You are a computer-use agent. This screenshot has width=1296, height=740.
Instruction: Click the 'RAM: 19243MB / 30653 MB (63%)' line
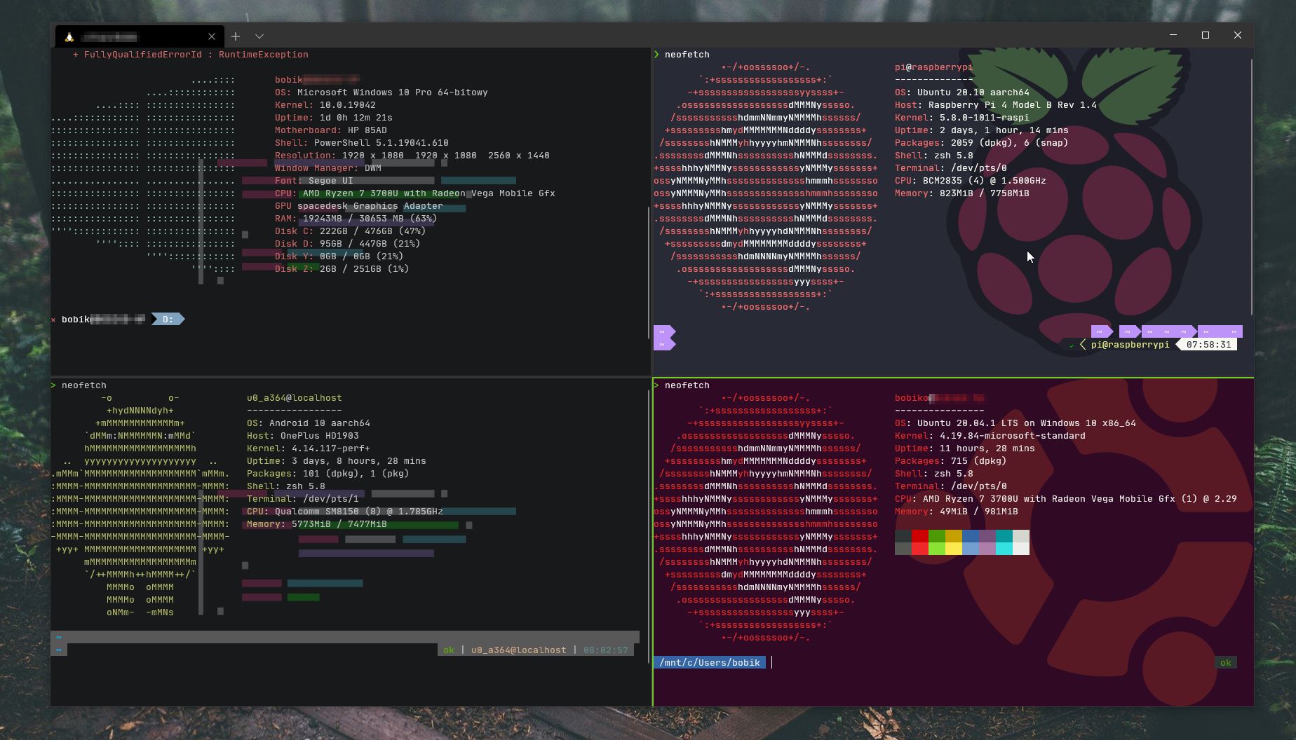356,219
